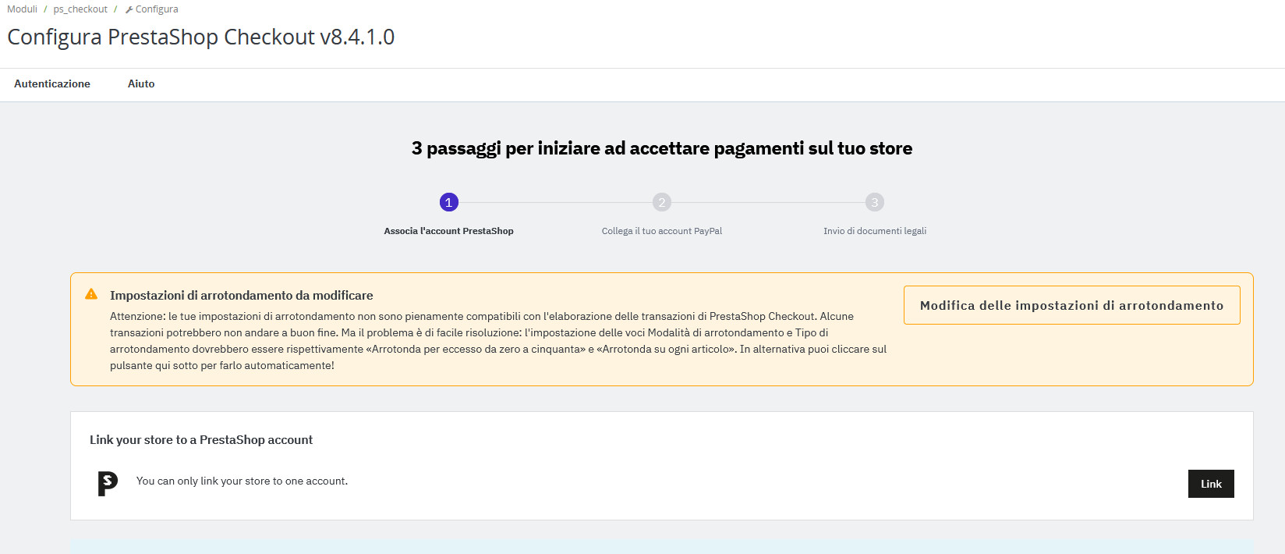Open the ps_checkout breadcrumb link

click(x=80, y=9)
